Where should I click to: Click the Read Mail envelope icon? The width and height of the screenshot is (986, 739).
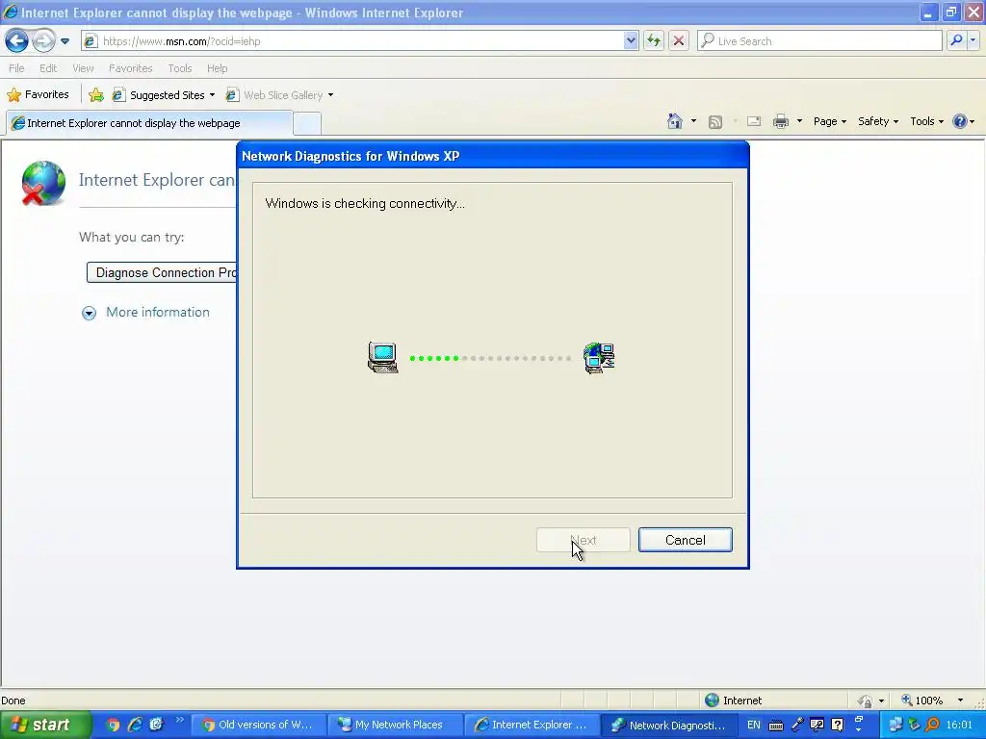click(x=753, y=122)
